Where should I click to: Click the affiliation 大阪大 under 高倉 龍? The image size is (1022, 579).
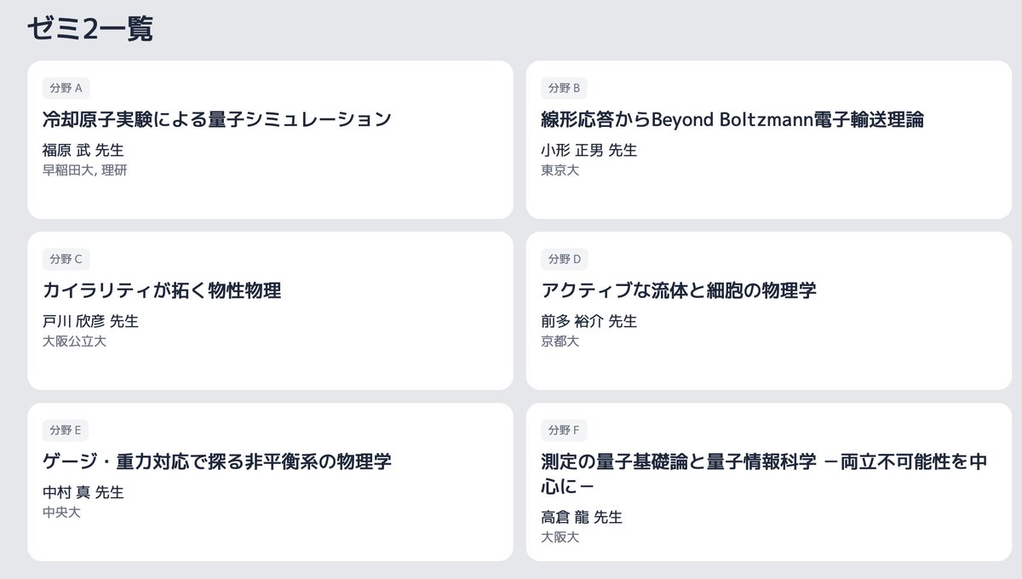[560, 537]
